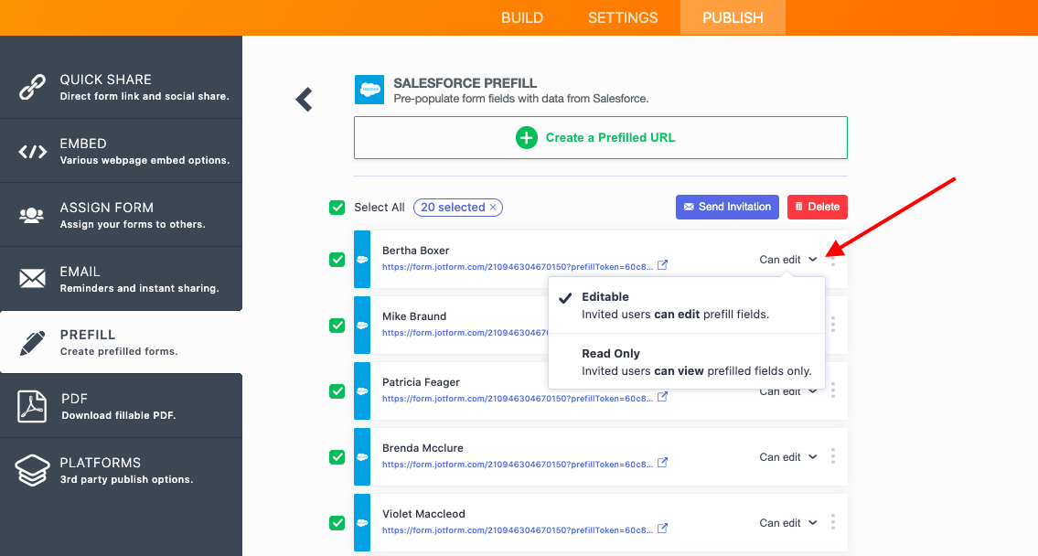Image resolution: width=1038 pixels, height=556 pixels.
Task: Open Mike Braund's prefill URL link
Action: click(465, 332)
